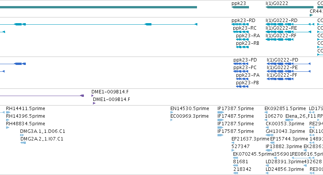The image size is (323, 175).
Task: Click the IP17287.5prime EST label
Action: point(236,124)
